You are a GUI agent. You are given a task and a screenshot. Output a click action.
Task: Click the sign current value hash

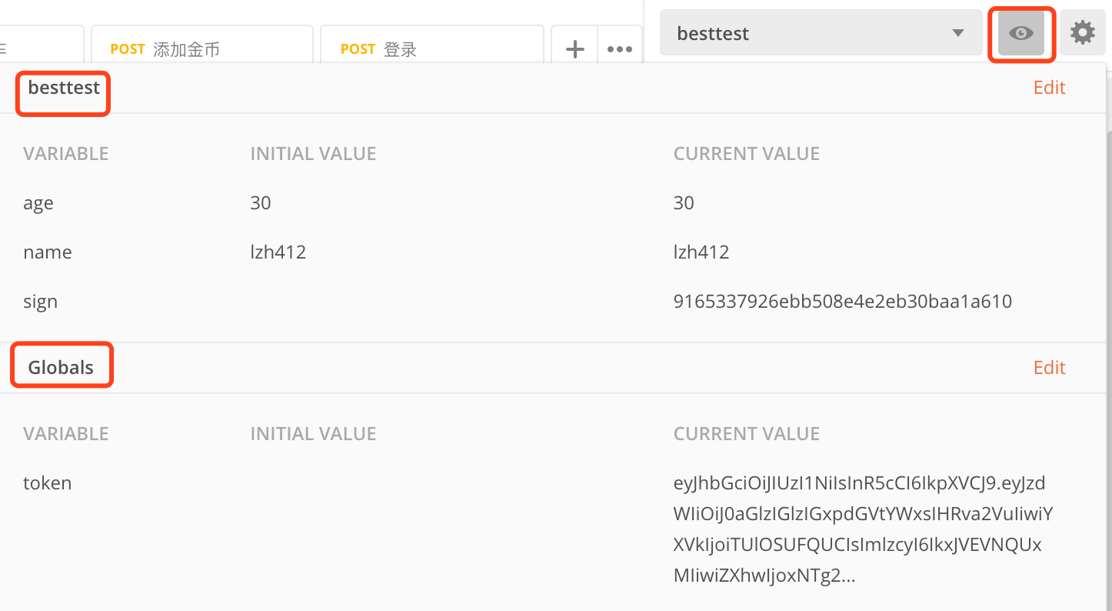pyautogui.click(x=842, y=302)
